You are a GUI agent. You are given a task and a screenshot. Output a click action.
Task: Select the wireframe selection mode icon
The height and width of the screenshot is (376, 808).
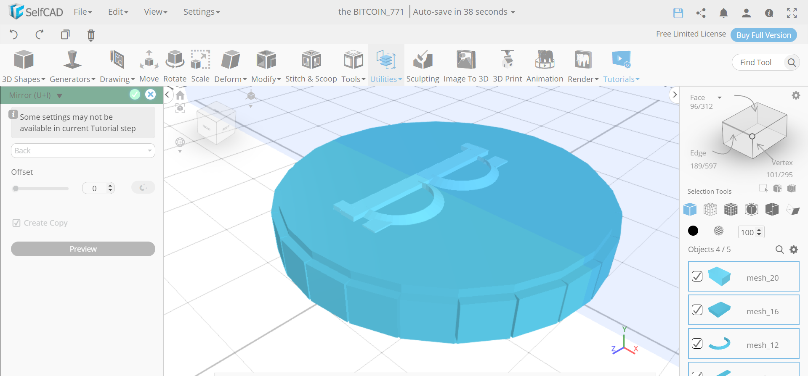(x=710, y=209)
